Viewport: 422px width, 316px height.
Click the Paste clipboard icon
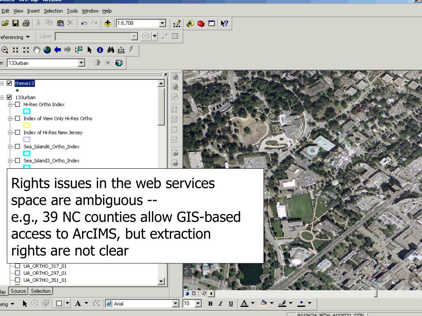(x=60, y=23)
